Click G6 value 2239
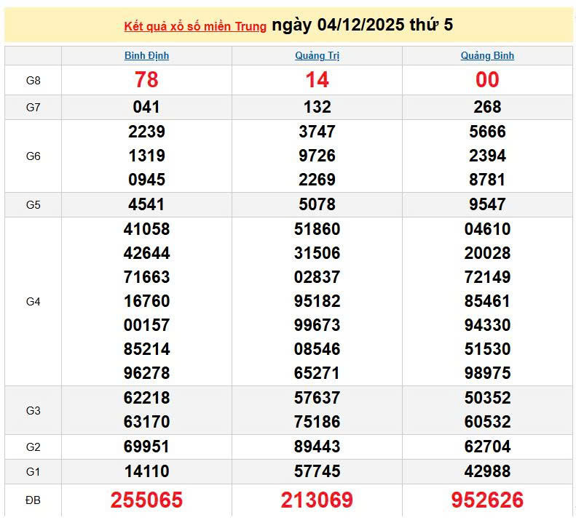The image size is (576, 528). coord(146,132)
